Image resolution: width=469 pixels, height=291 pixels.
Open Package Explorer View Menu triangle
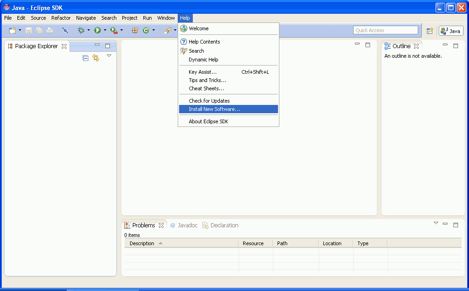(109, 56)
